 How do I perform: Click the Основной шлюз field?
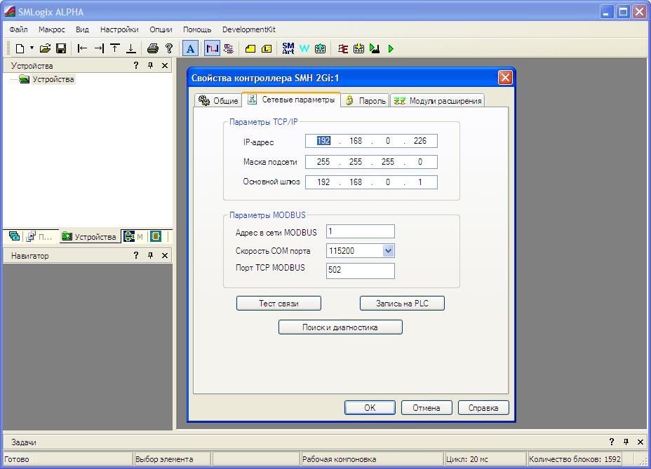371,182
